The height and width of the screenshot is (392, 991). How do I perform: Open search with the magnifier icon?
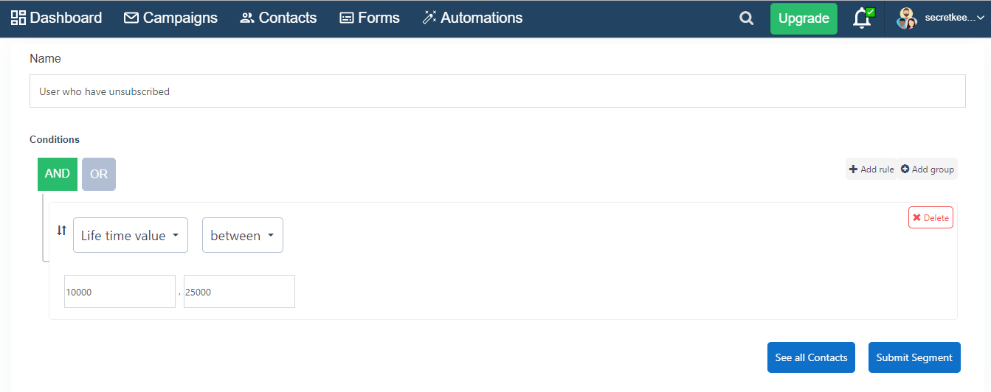pyautogui.click(x=747, y=18)
